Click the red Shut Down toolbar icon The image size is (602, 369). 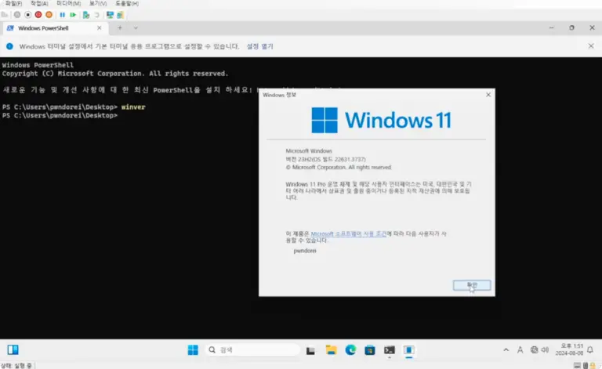[38, 15]
